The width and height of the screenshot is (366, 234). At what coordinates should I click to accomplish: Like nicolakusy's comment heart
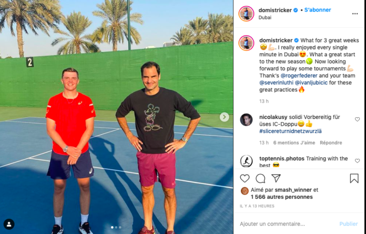357,119
